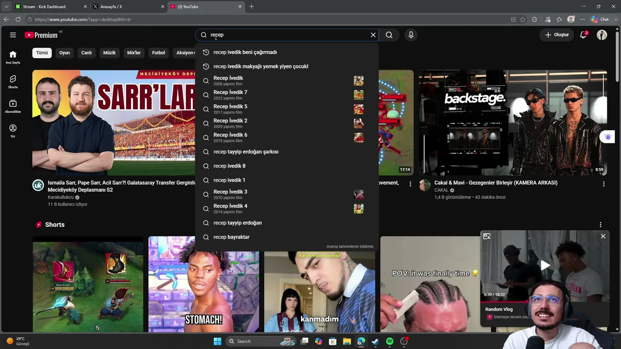The height and width of the screenshot is (349, 621).
Task: Open the Karakullukcu channel name link
Action: click(61, 197)
